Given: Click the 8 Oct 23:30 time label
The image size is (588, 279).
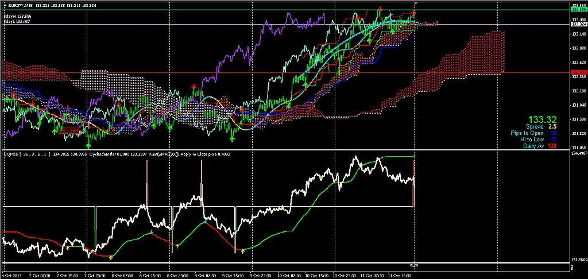Looking at the screenshot, I should [x=178, y=275].
